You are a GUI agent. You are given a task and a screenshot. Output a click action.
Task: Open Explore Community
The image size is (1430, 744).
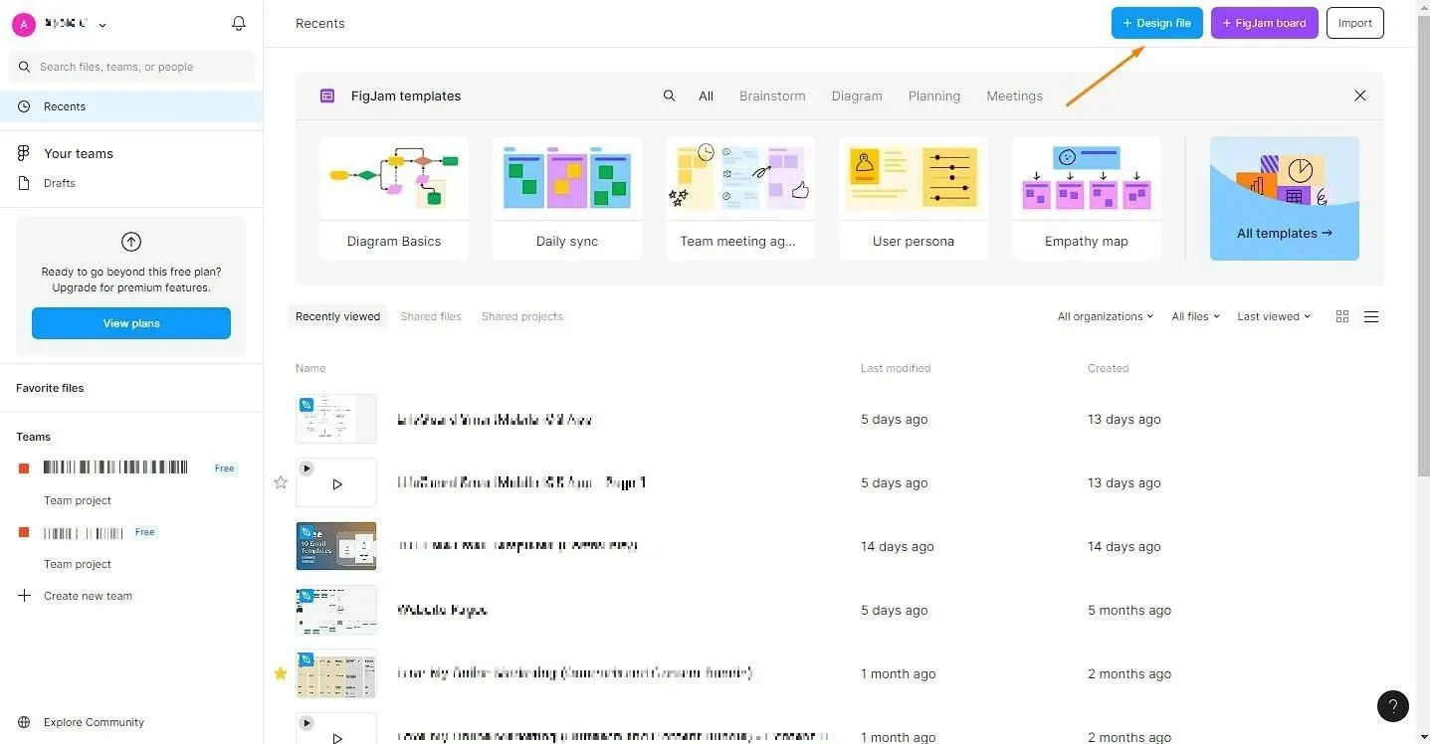click(94, 722)
